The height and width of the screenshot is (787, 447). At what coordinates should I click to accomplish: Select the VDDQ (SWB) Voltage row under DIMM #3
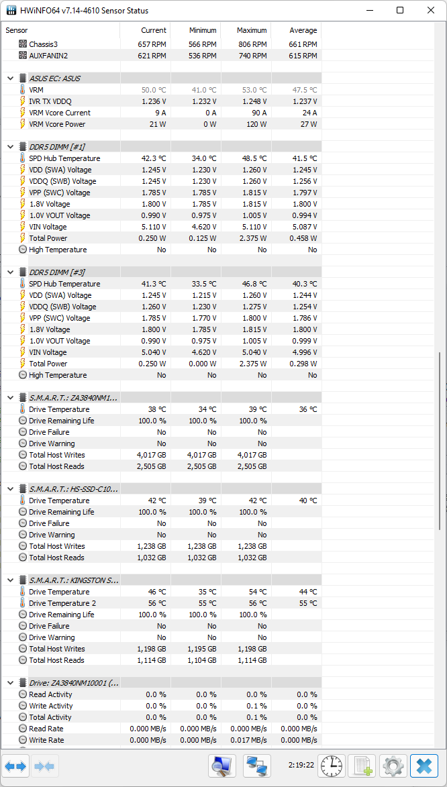(x=160, y=307)
